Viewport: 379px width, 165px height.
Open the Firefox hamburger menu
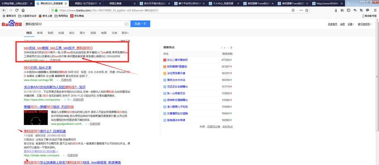point(375,10)
